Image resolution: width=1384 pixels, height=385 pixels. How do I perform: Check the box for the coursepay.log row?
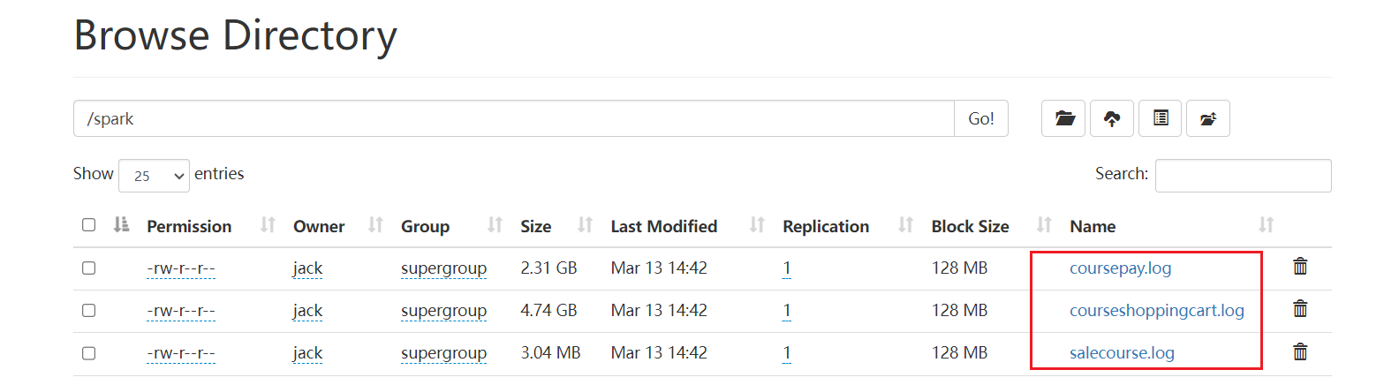[x=88, y=268]
